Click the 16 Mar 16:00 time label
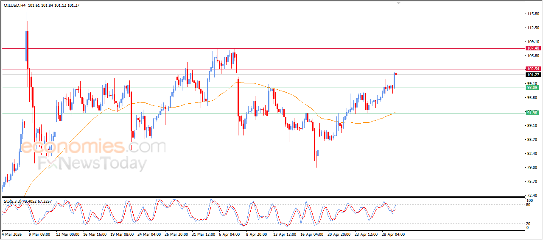 coord(95,234)
